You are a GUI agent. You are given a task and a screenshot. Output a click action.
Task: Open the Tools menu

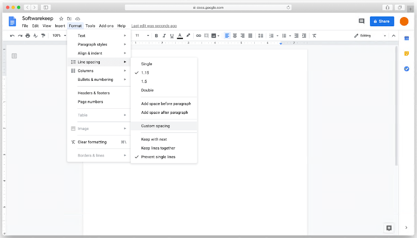tap(90, 26)
